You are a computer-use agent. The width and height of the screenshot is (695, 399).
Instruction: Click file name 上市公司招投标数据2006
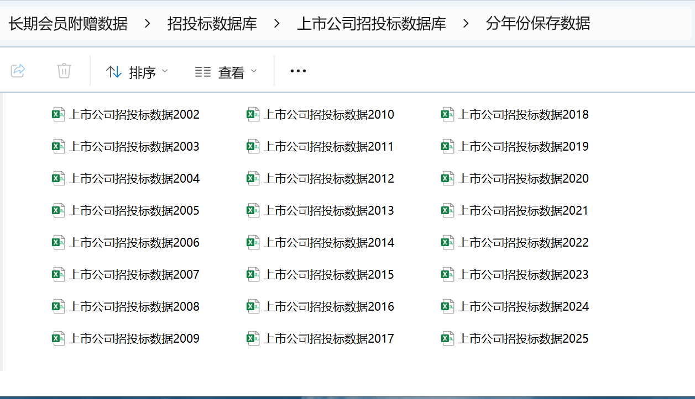coord(134,242)
